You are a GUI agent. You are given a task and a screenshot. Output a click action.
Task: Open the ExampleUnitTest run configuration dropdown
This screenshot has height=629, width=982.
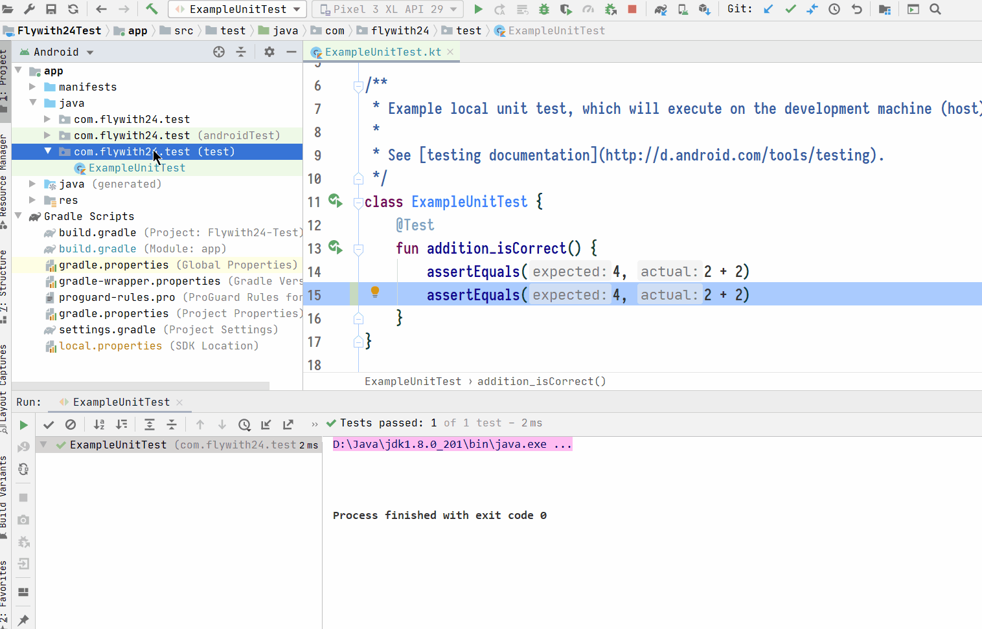pos(237,9)
